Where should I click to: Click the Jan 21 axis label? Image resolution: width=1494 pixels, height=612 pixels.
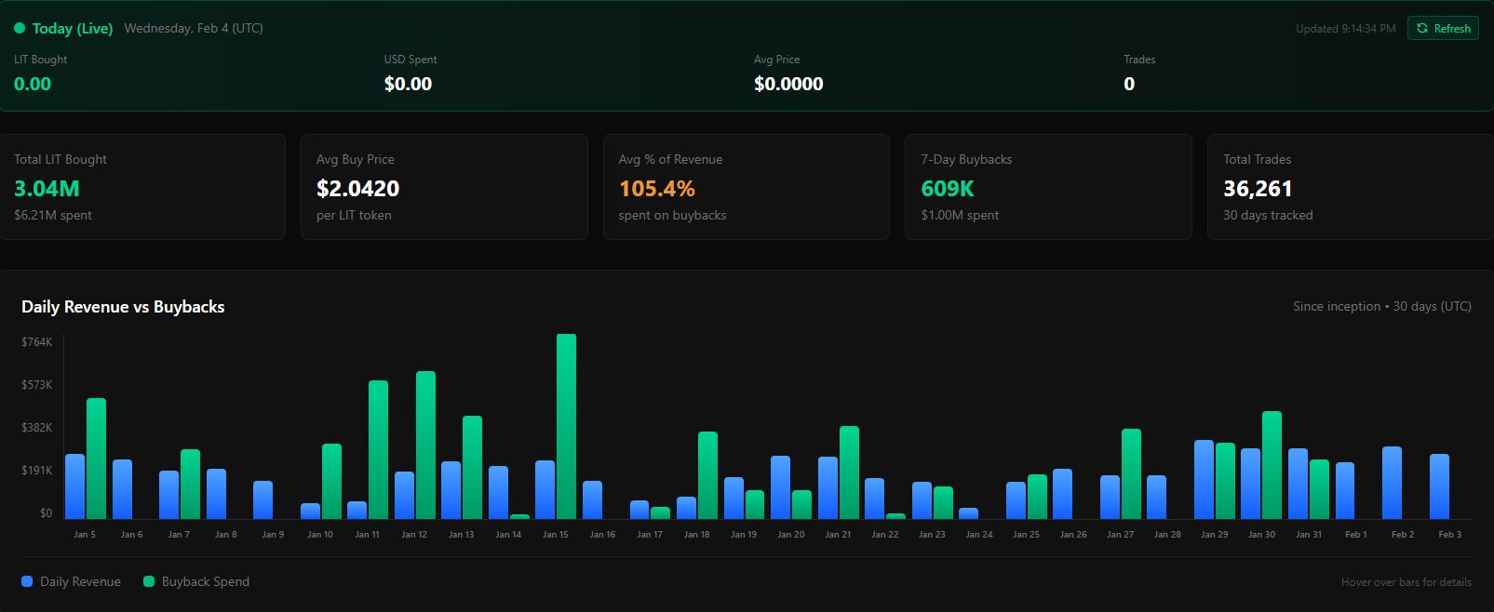(838, 535)
